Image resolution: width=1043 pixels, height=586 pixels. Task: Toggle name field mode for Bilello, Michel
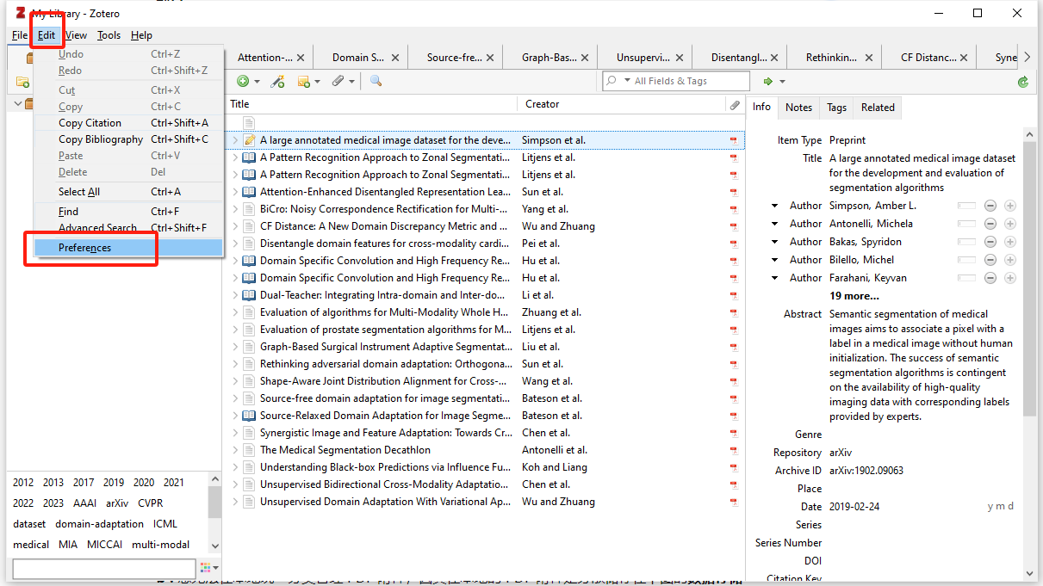point(966,260)
